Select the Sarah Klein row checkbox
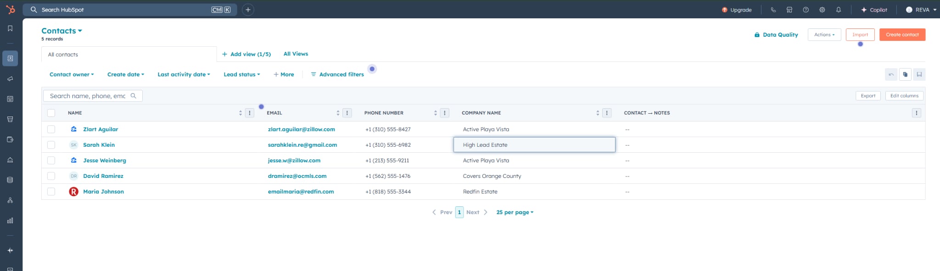This screenshot has height=271, width=940. [51, 145]
